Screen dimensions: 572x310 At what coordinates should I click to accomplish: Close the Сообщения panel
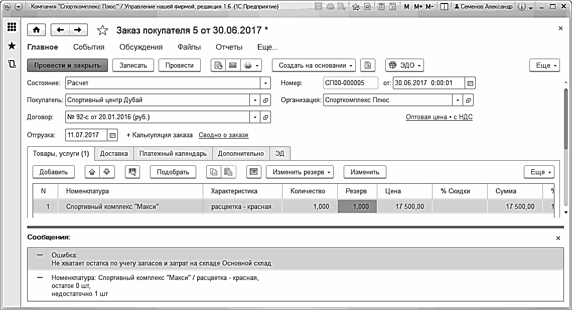click(x=558, y=238)
